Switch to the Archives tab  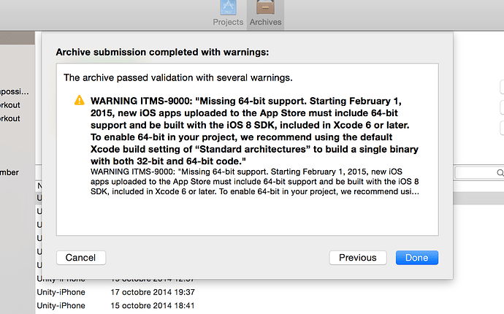pos(265,15)
